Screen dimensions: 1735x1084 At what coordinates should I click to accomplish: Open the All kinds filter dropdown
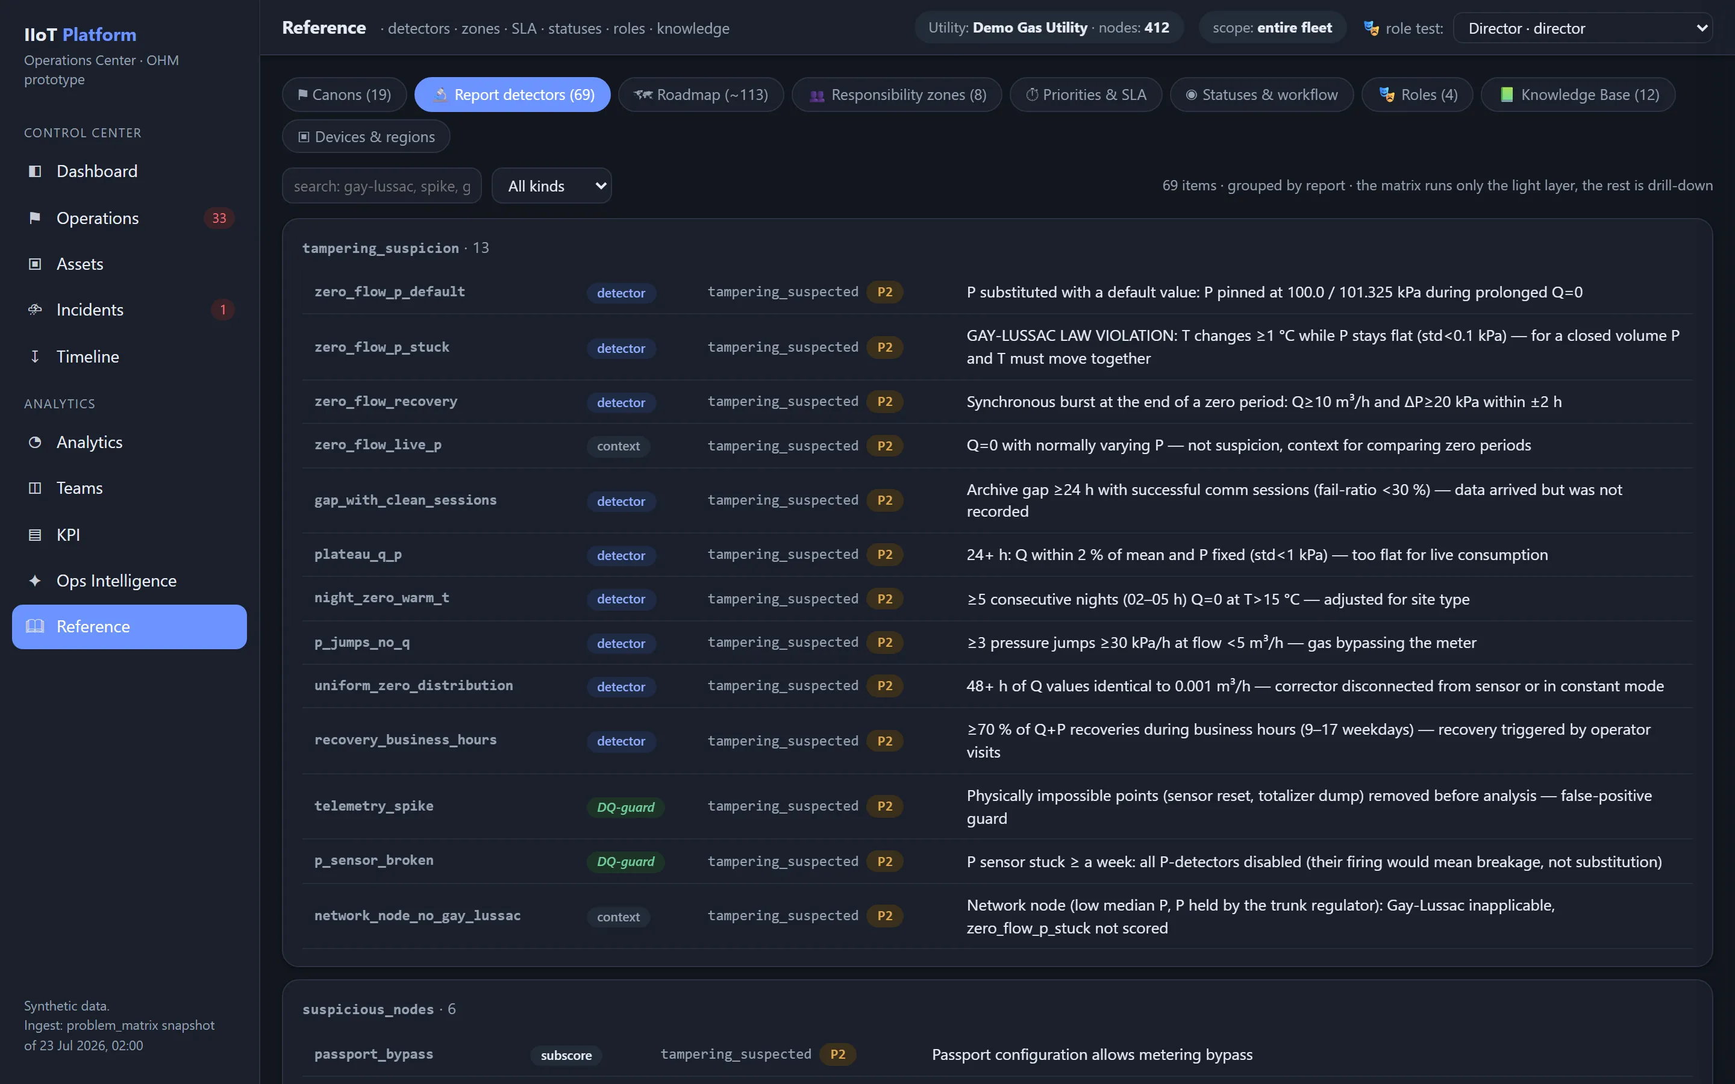pyautogui.click(x=551, y=185)
